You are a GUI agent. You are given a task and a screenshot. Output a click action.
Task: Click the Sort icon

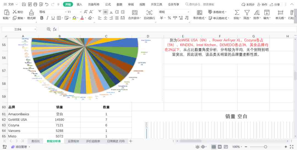257,12
